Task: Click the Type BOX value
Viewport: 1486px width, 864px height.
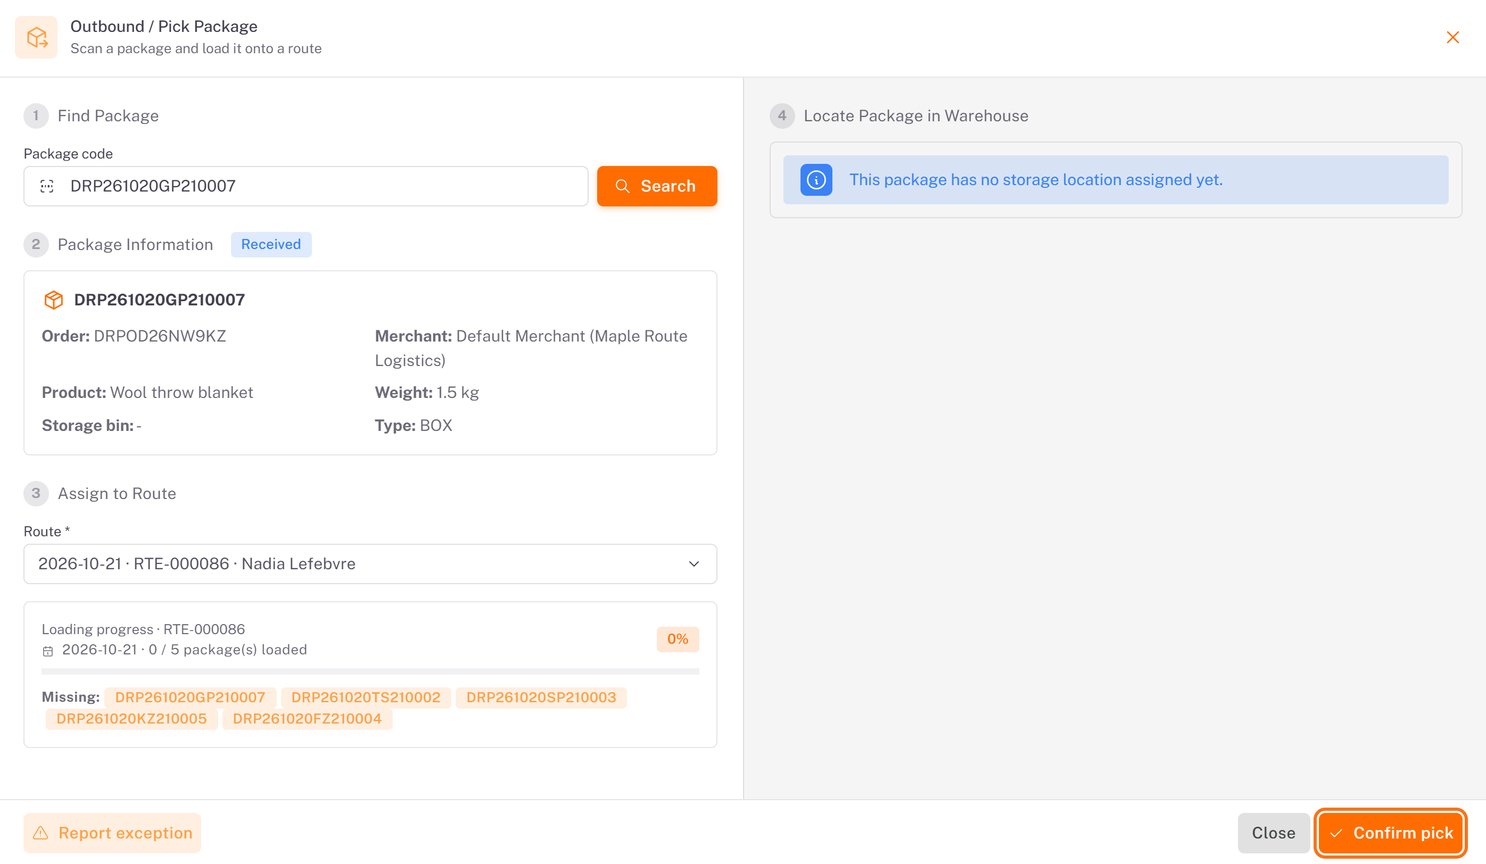Action: (x=436, y=426)
